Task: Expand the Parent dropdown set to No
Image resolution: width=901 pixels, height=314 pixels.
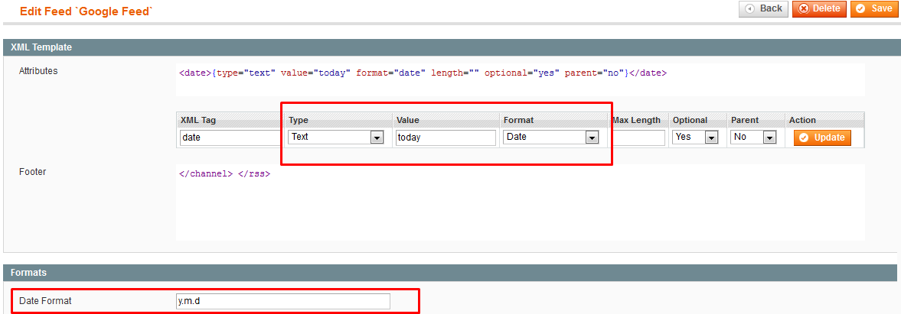Action: point(753,138)
